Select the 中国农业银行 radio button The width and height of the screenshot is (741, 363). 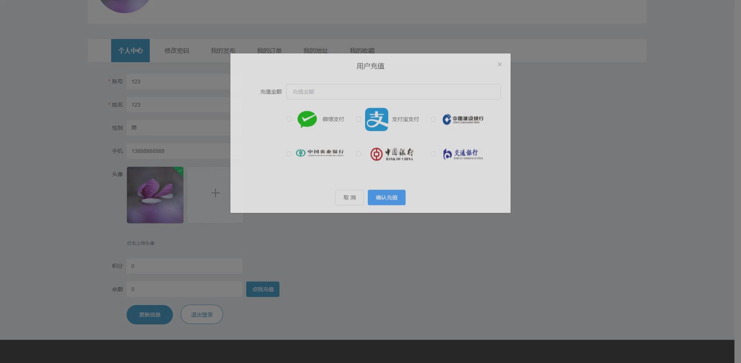[x=289, y=154]
